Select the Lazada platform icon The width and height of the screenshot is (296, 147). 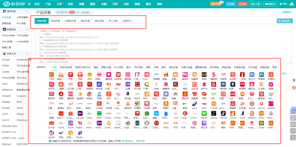point(80,114)
